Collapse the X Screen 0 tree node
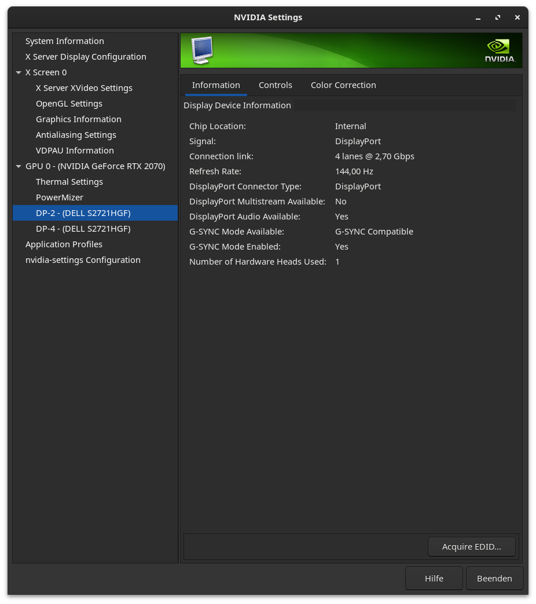 [19, 72]
